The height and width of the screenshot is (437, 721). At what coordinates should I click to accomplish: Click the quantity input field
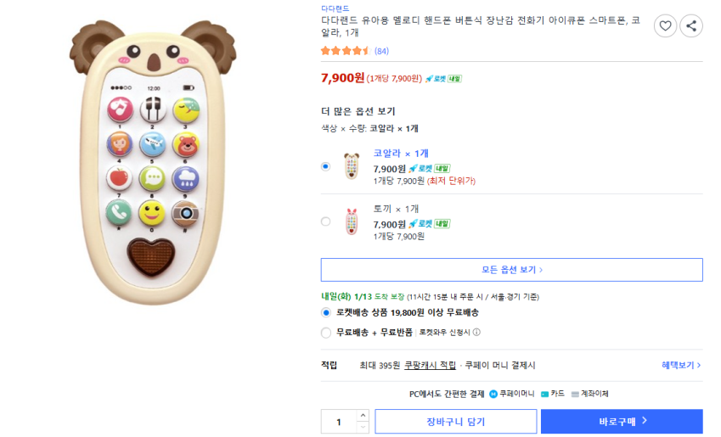(339, 422)
